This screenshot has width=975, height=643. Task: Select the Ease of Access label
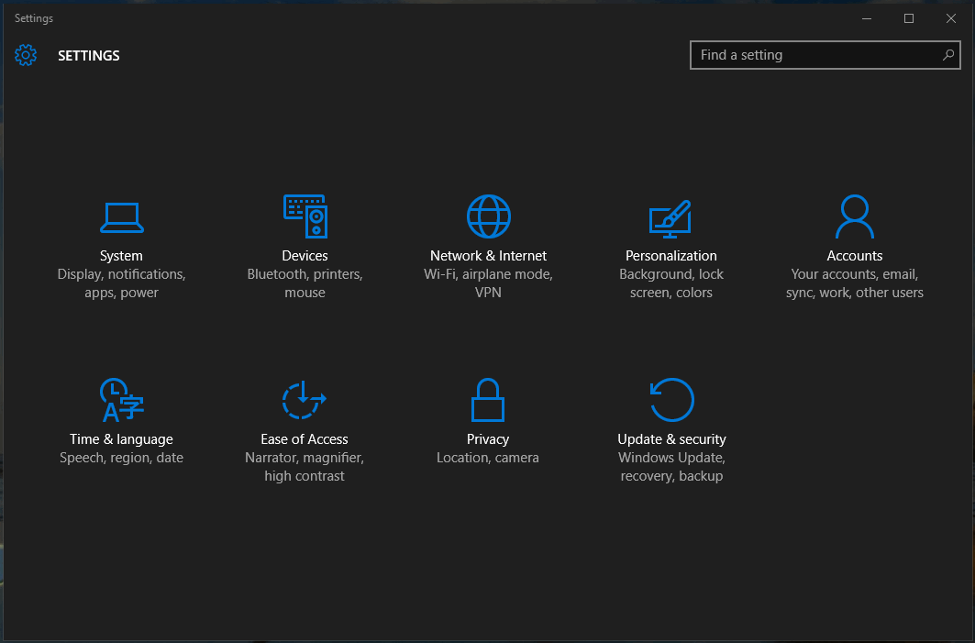pyautogui.click(x=305, y=439)
